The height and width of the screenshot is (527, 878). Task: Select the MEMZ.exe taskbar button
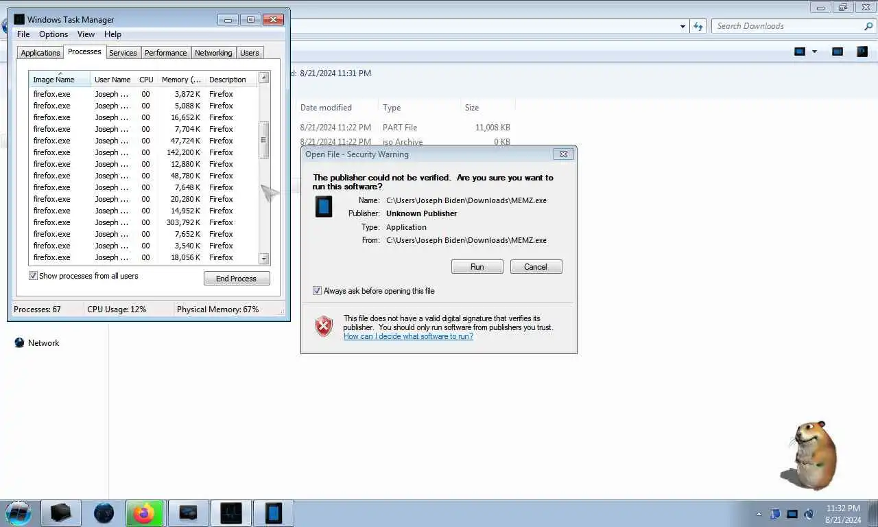point(274,513)
